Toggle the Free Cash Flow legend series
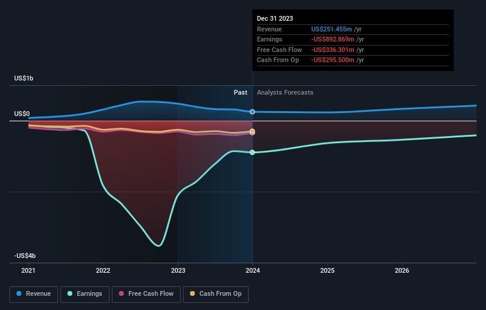486x310 pixels. 146,294
